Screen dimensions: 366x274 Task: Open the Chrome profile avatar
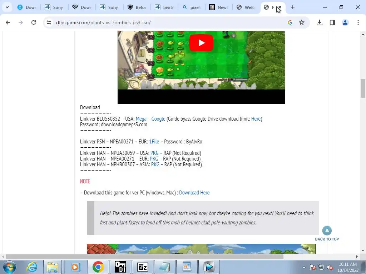coord(345,22)
